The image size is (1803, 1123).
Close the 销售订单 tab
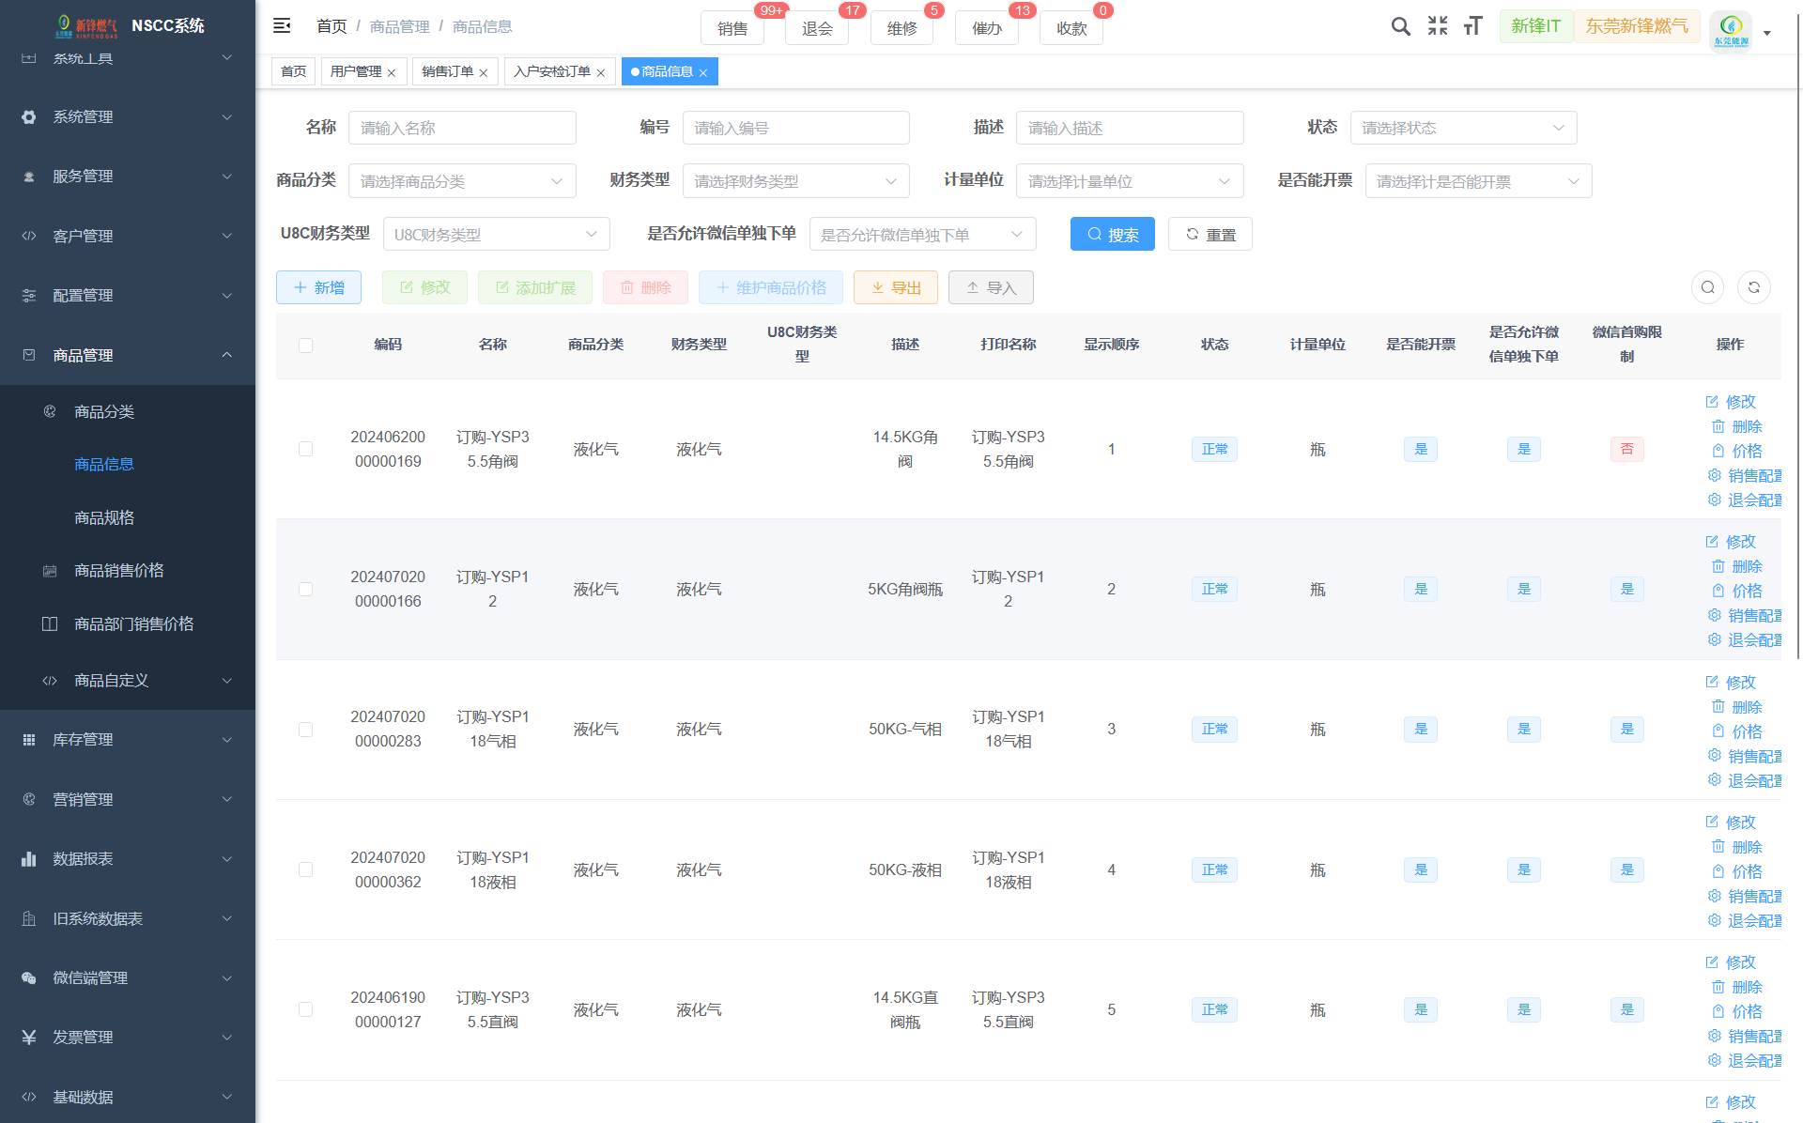[484, 72]
